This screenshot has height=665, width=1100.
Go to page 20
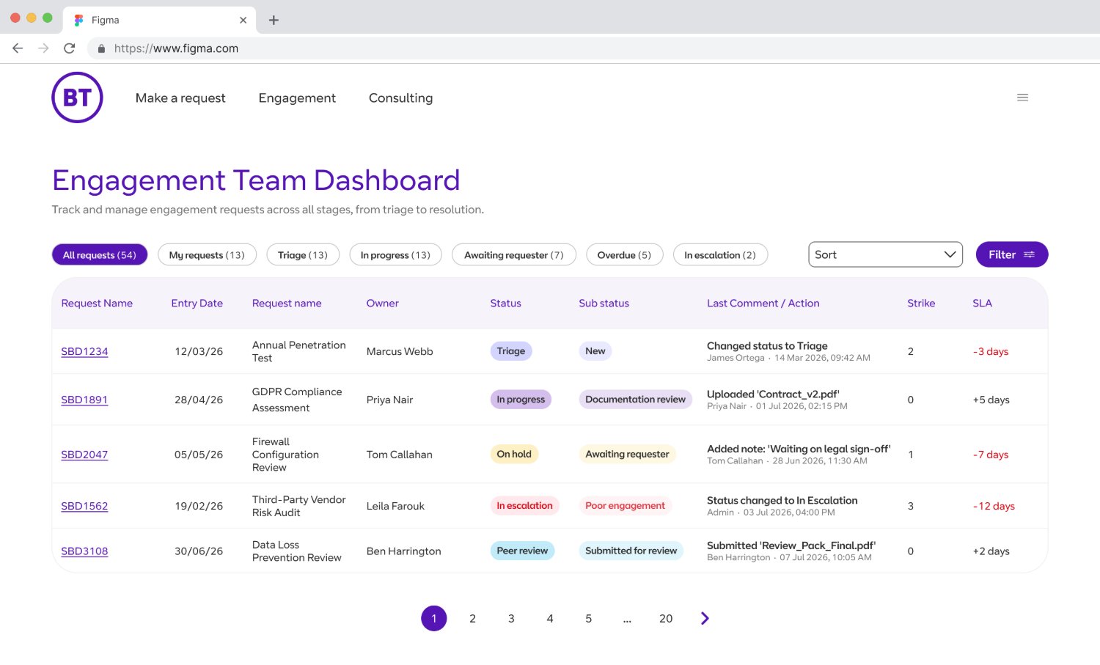tap(666, 618)
